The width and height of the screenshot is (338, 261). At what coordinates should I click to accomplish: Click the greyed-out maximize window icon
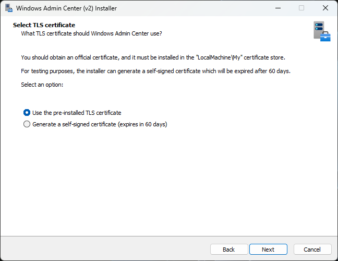[301, 8]
